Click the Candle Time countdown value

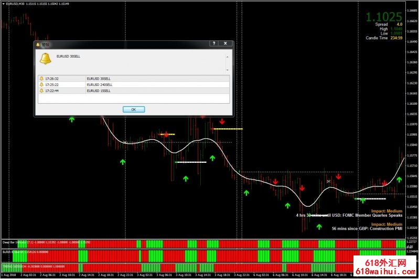coord(396,38)
